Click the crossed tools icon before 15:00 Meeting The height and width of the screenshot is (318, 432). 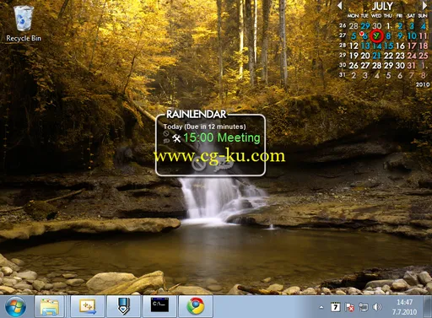click(176, 138)
